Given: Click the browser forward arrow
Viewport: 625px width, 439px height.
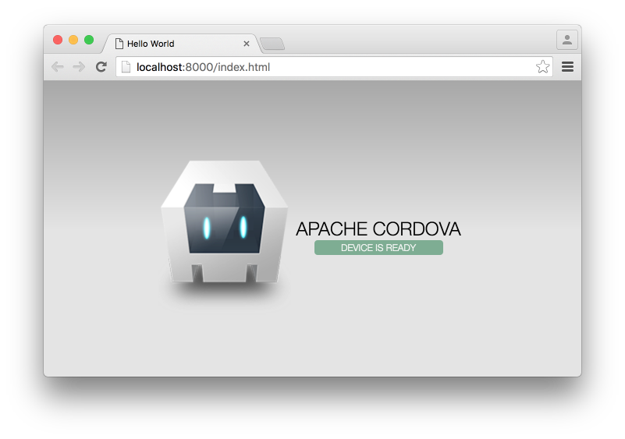Looking at the screenshot, I should 79,66.
